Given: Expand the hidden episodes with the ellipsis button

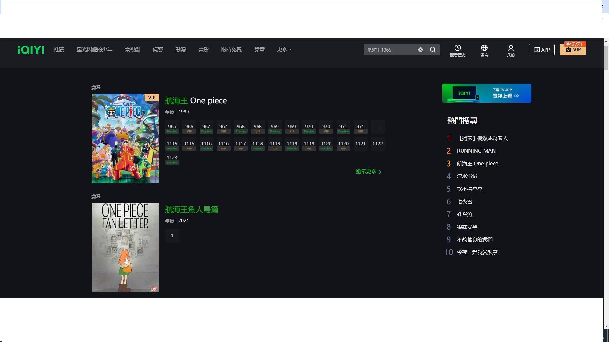Looking at the screenshot, I should pyautogui.click(x=378, y=127).
